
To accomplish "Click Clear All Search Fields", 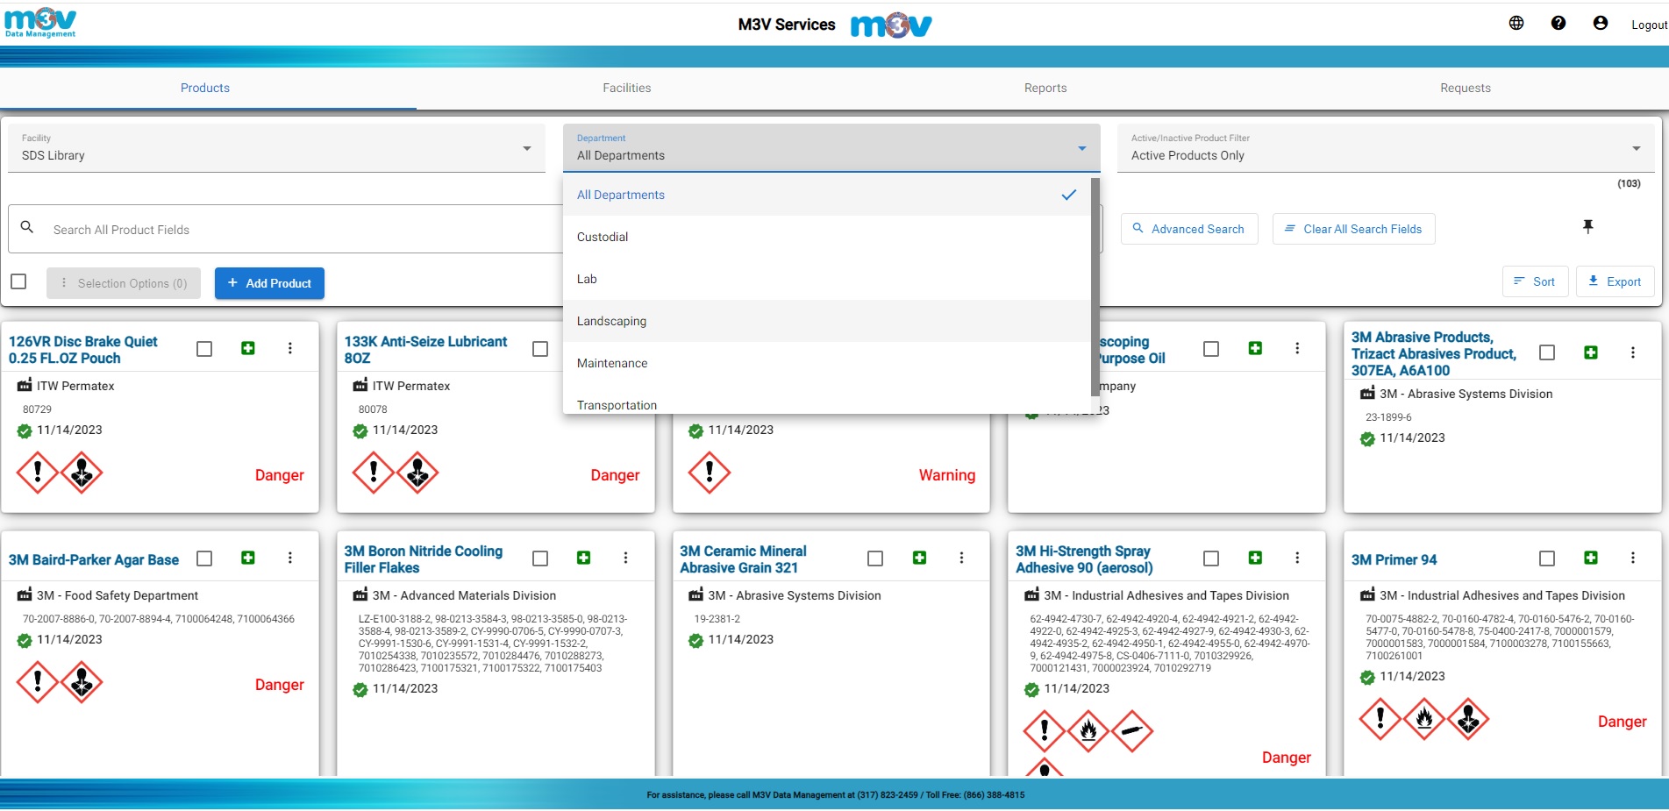I will (x=1353, y=229).
